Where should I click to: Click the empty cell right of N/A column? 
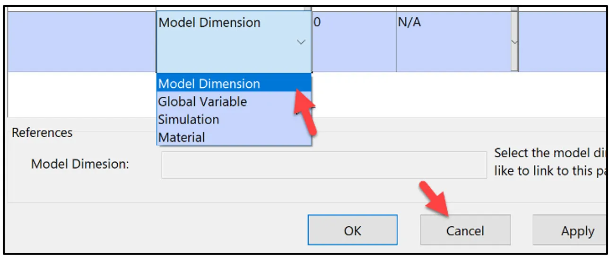click(x=563, y=42)
